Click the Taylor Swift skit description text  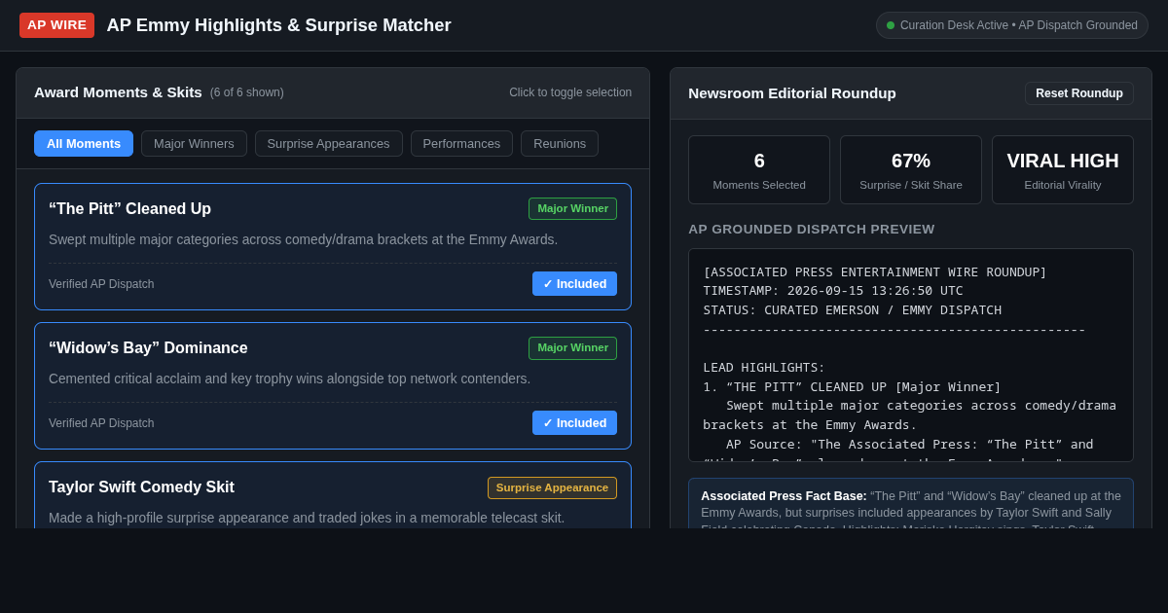point(307,518)
